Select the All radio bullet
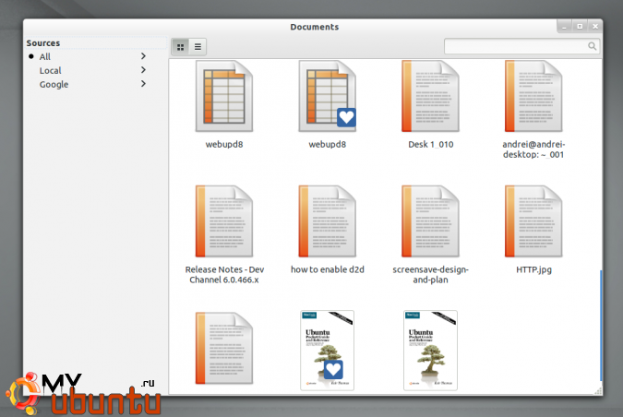The height and width of the screenshot is (417, 623). (31, 56)
